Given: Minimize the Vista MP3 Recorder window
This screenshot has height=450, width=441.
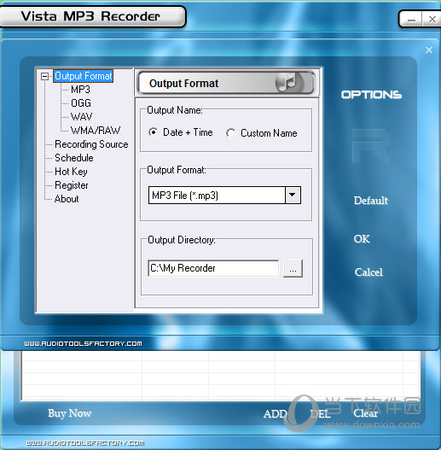Looking at the screenshot, I should (411, 20).
